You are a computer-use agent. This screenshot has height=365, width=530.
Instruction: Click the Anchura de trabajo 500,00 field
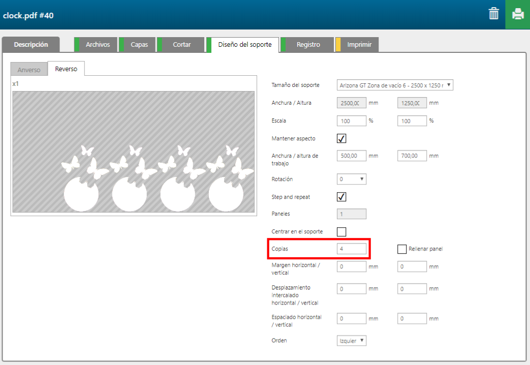352,156
